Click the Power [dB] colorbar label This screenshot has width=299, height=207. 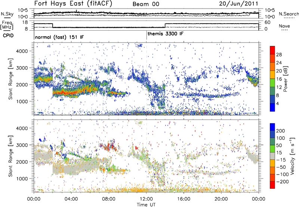pos(286,79)
